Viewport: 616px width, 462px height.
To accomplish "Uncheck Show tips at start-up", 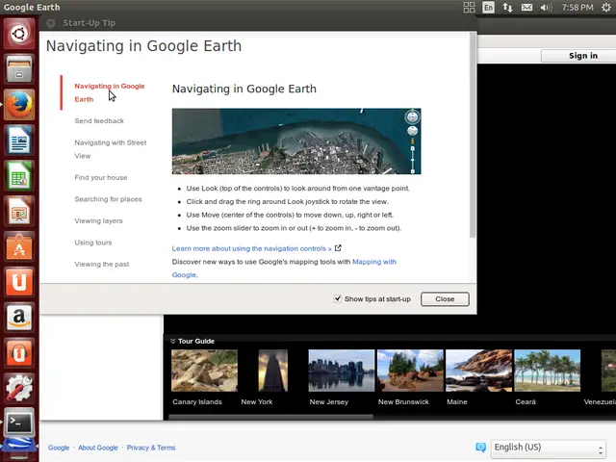I will click(338, 298).
